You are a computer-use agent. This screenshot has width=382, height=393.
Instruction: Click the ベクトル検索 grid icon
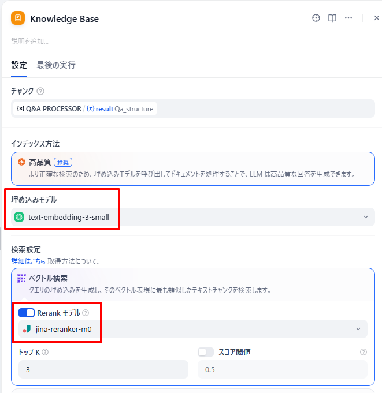(x=21, y=278)
